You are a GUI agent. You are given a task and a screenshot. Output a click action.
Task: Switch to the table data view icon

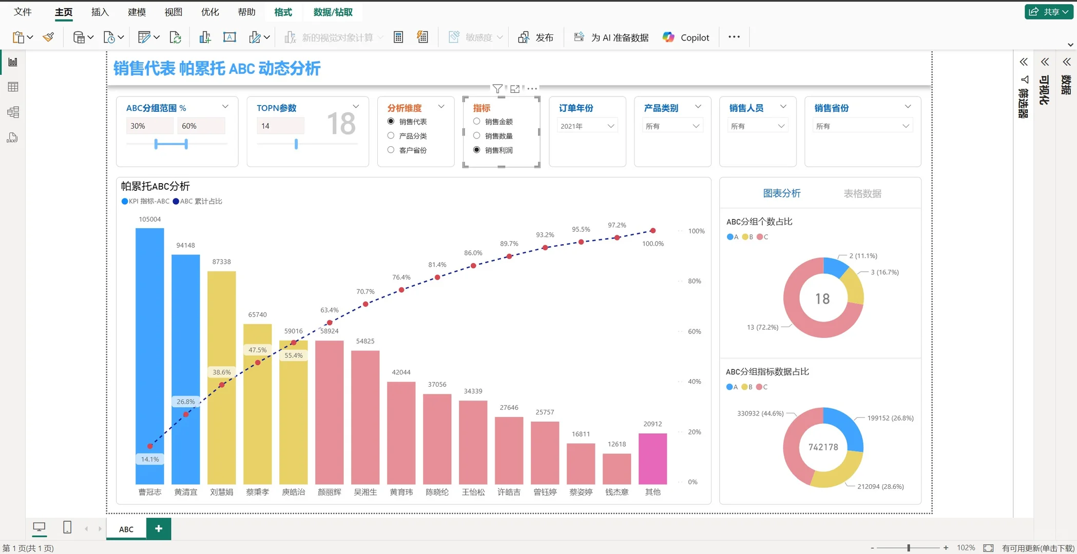(13, 86)
